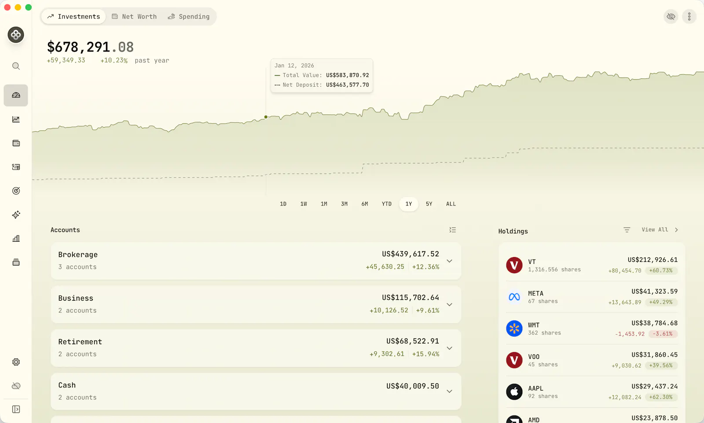Switch to the Investments tab
Screen dimensions: 704x423
[x=74, y=17]
